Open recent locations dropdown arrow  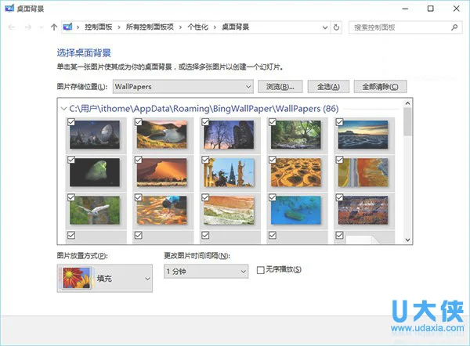tap(42, 27)
